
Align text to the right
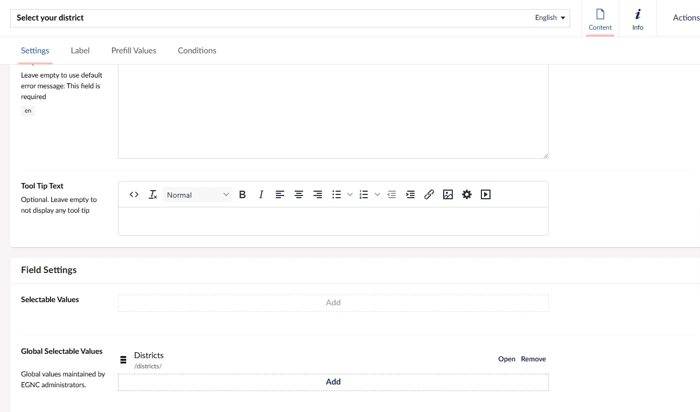pyautogui.click(x=318, y=194)
